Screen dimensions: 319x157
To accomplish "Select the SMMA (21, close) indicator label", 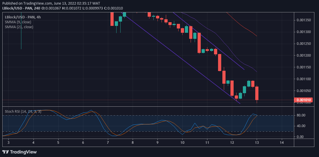I will (x=19, y=27).
